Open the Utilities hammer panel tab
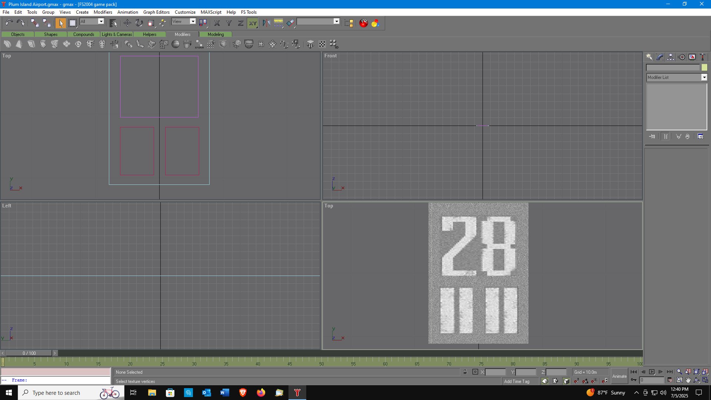Image resolution: width=711 pixels, height=400 pixels. tap(702, 57)
